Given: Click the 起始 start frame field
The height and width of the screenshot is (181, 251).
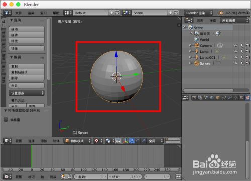Looking at the screenshot, I should (x=90, y=177).
